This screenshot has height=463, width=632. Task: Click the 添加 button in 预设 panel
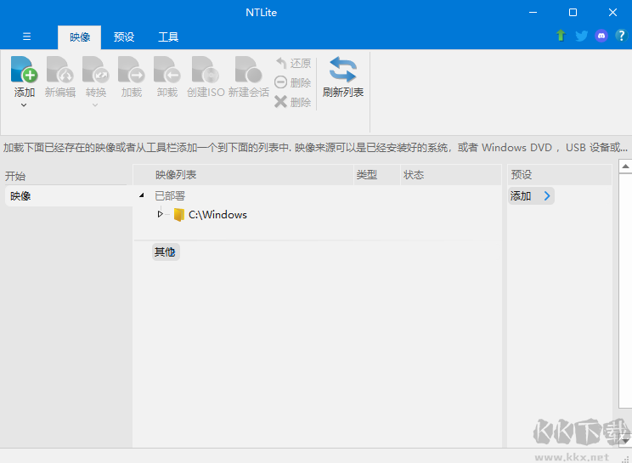click(530, 196)
